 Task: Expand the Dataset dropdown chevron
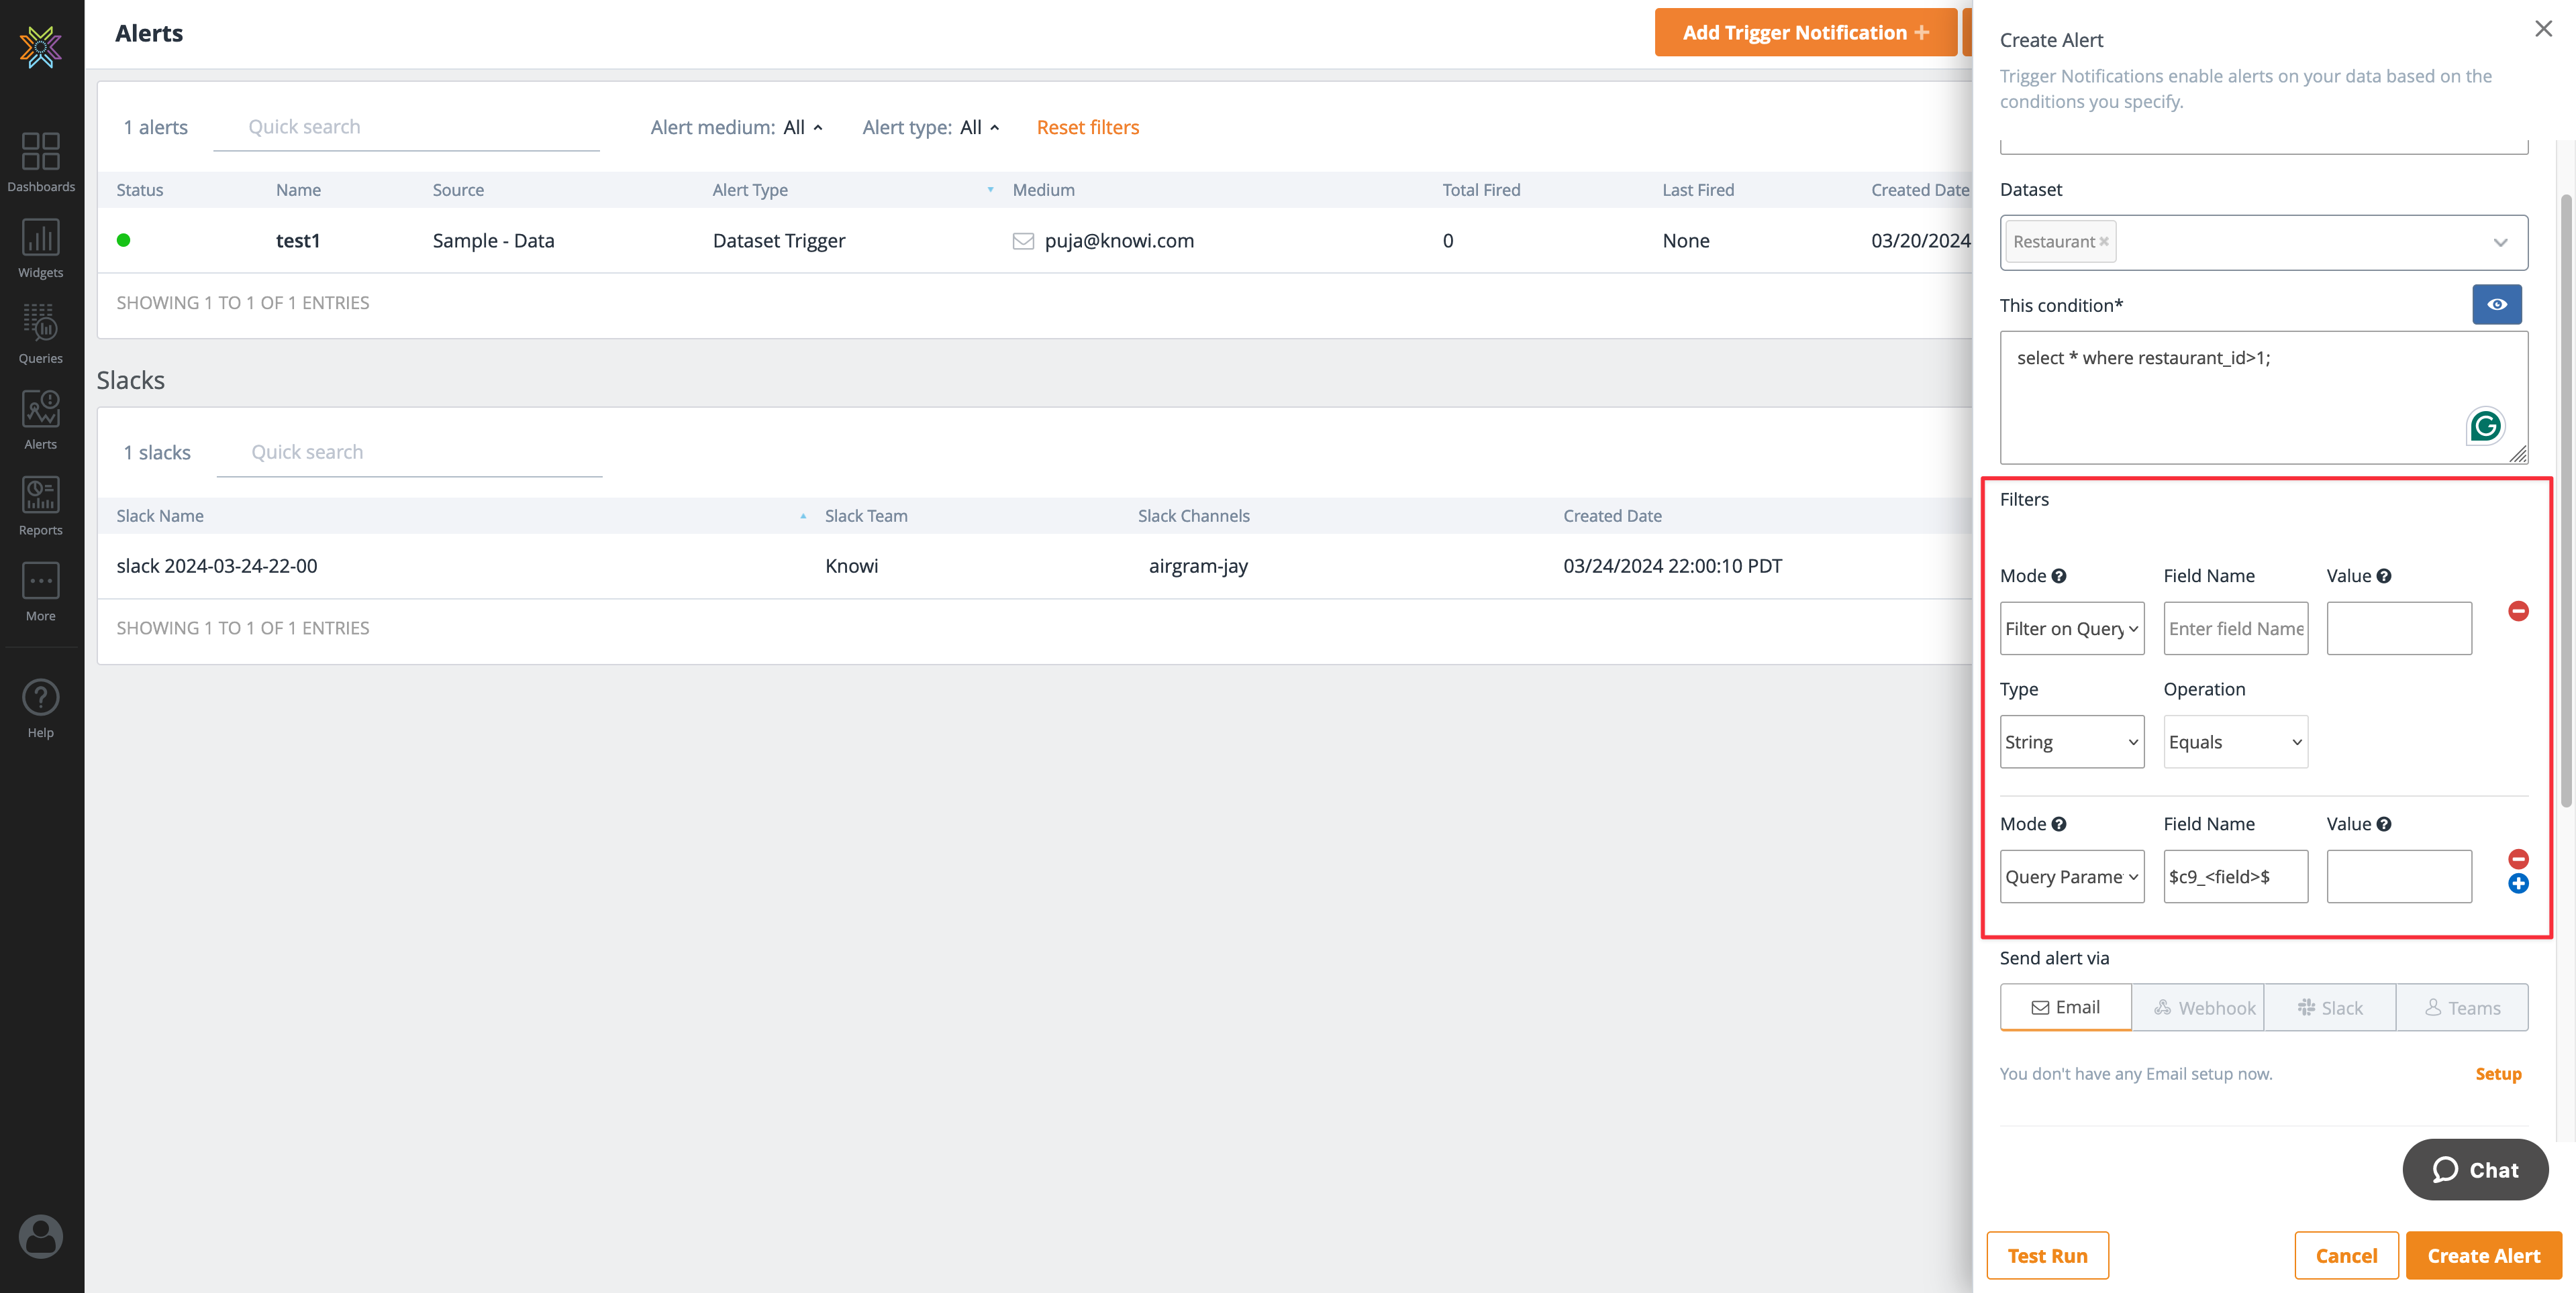coord(2500,243)
